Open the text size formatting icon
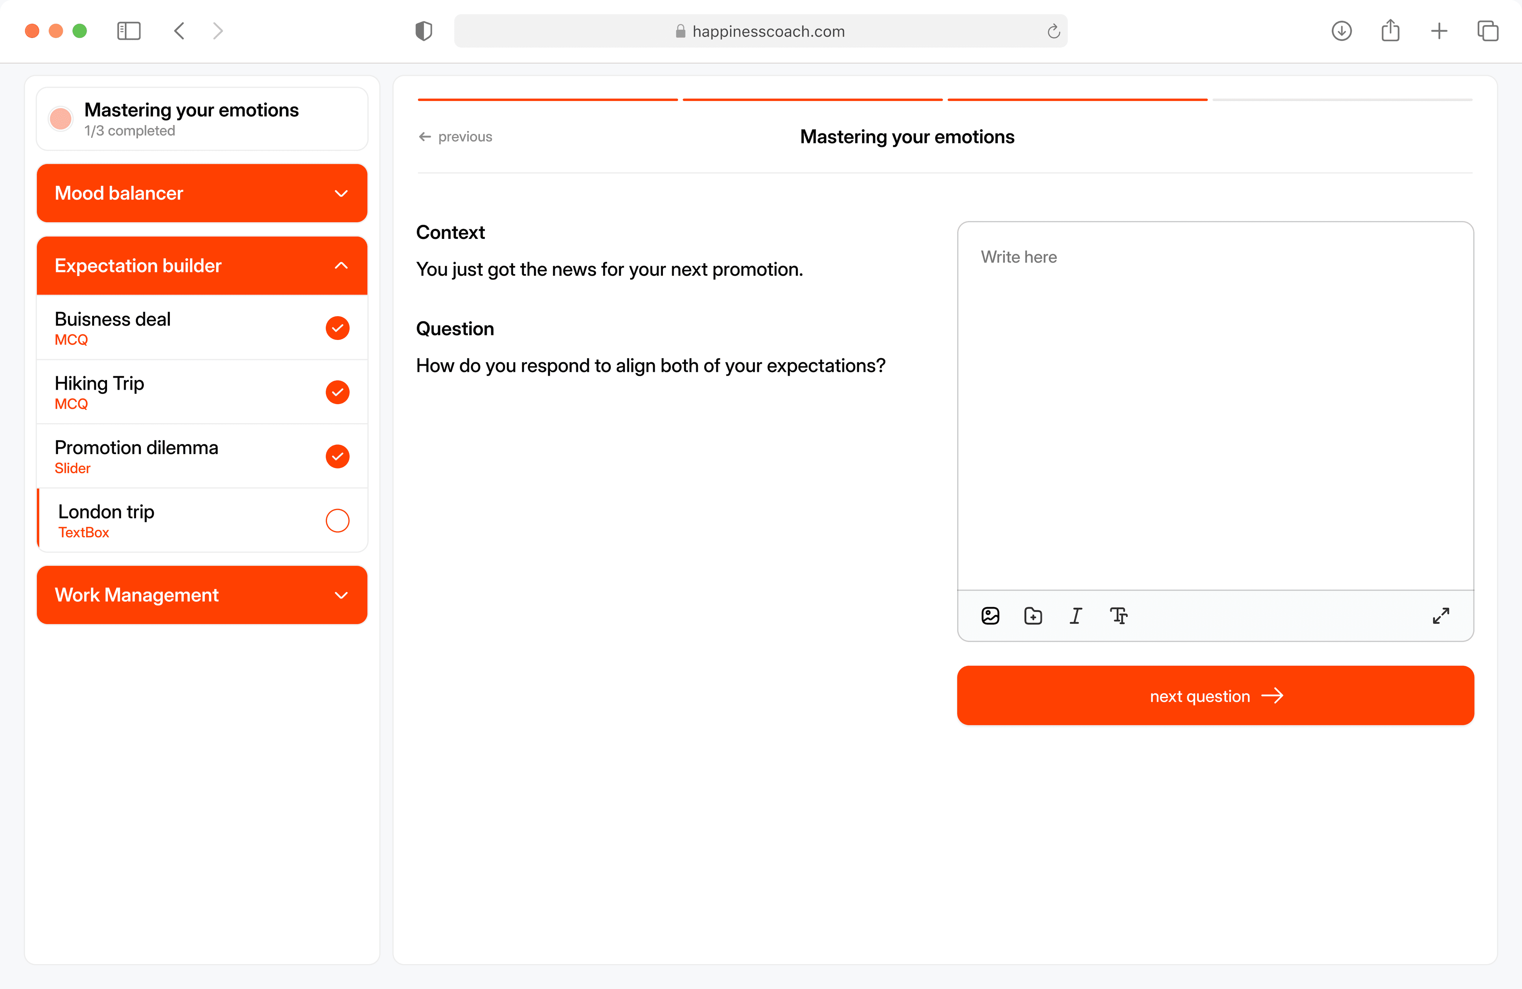Image resolution: width=1522 pixels, height=989 pixels. tap(1118, 616)
